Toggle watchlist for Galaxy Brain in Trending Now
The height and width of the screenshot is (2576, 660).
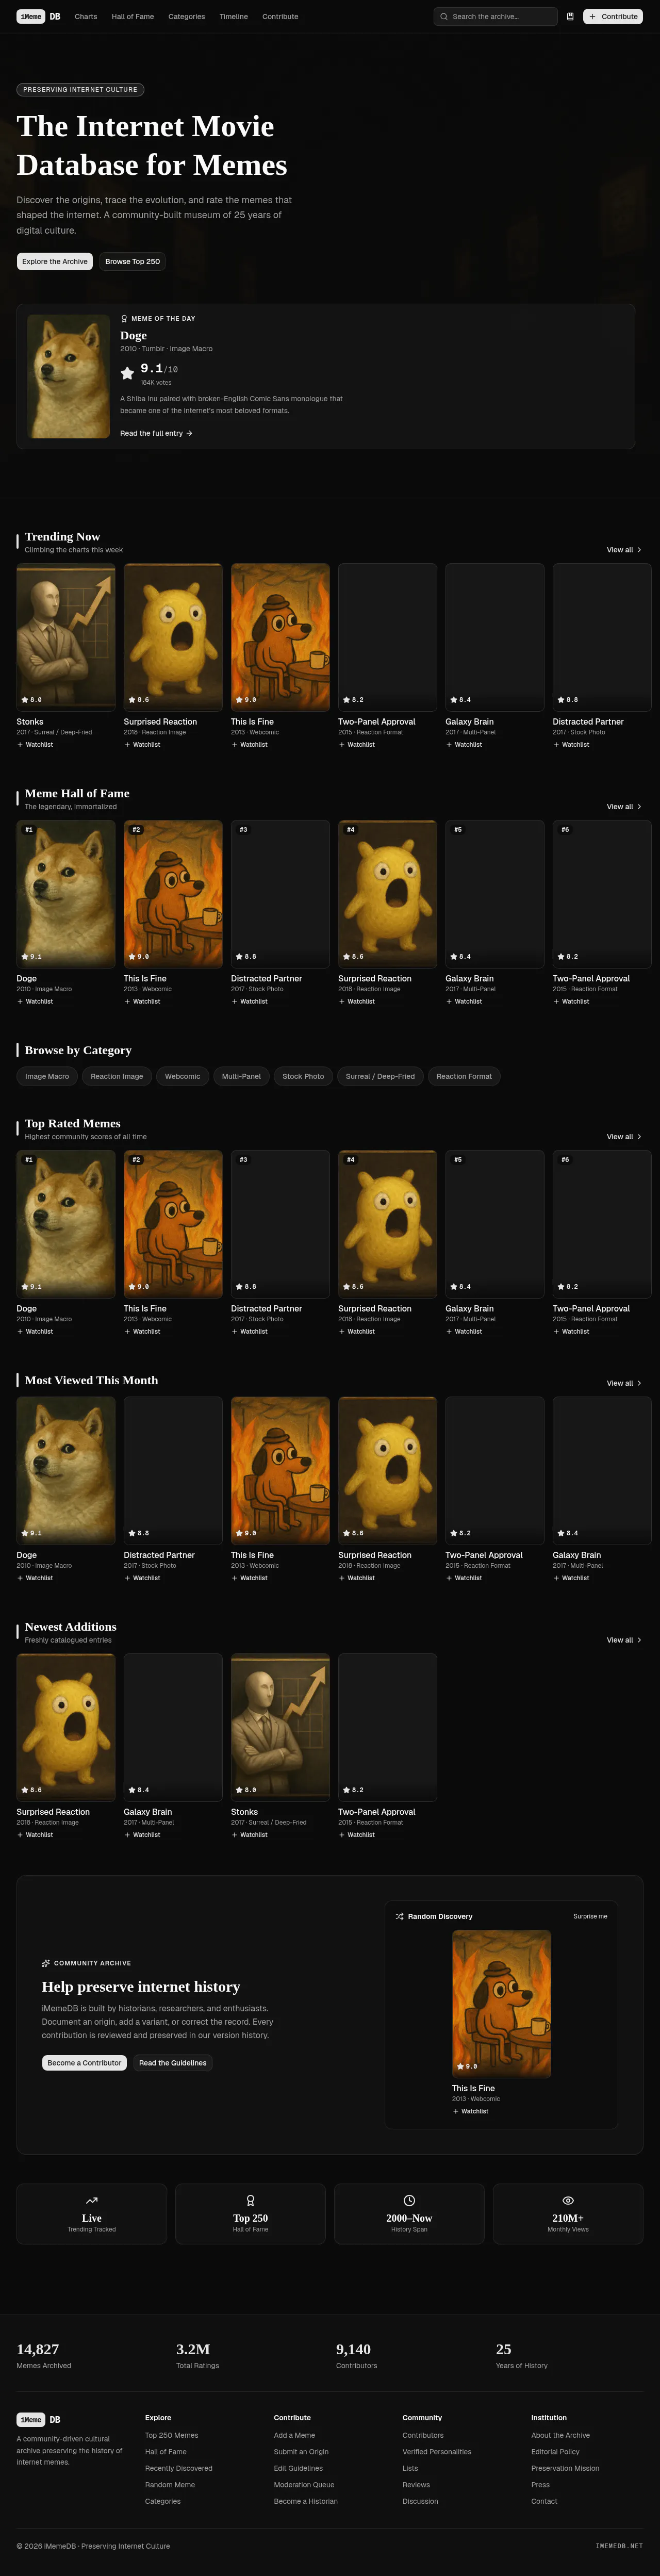coord(464,745)
